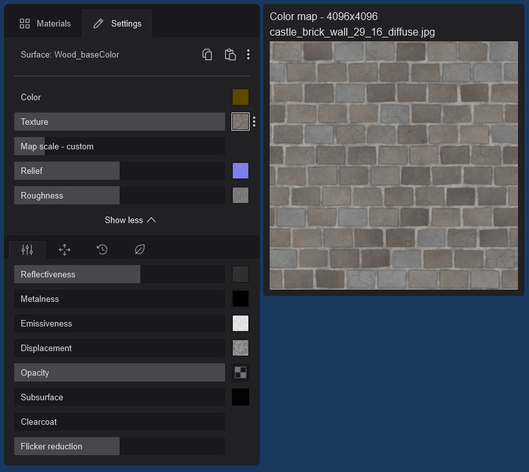Paste surface settings via clipboard icon
Screen dimensions: 529x472
(230, 54)
